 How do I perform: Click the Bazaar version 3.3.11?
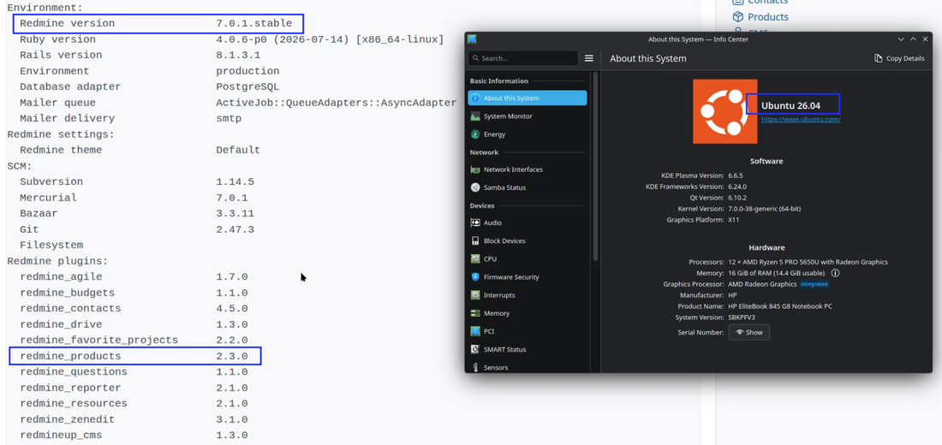click(x=235, y=213)
